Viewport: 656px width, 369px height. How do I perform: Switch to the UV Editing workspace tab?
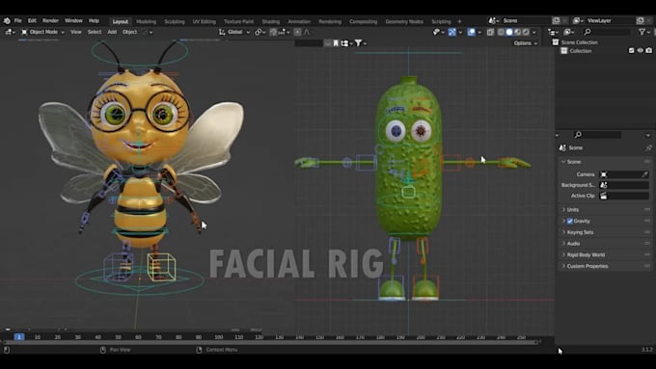[205, 21]
